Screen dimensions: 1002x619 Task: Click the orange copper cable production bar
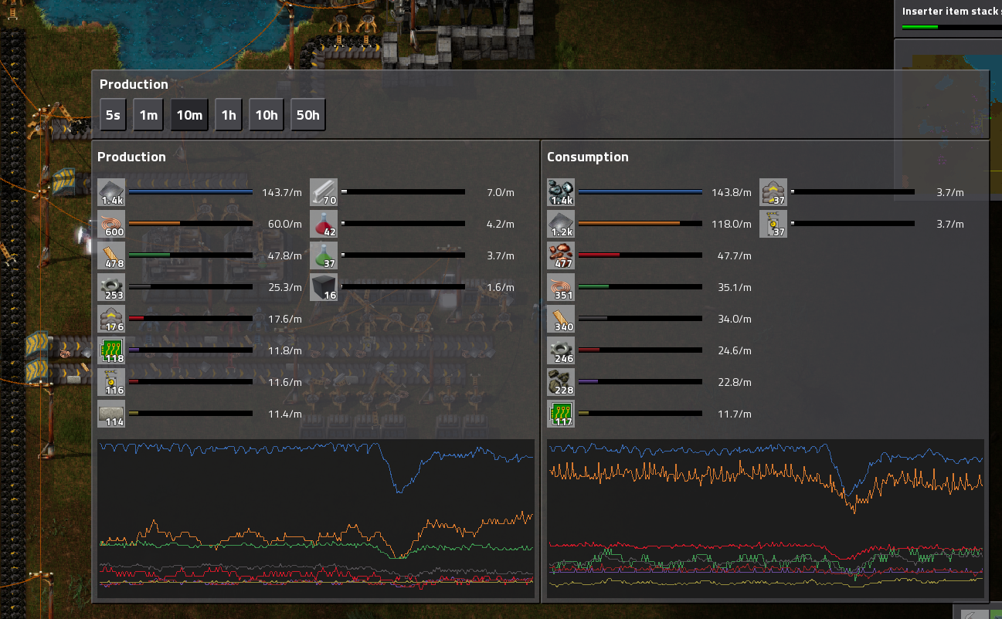(190, 224)
